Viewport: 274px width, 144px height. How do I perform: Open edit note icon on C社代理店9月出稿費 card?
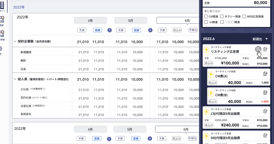click(265, 111)
